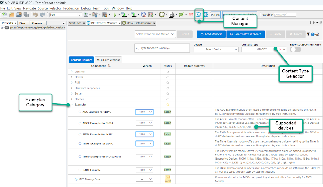This screenshot has width=323, height=187.
Task: Click the How do I keyword search field
Action: (285, 15)
